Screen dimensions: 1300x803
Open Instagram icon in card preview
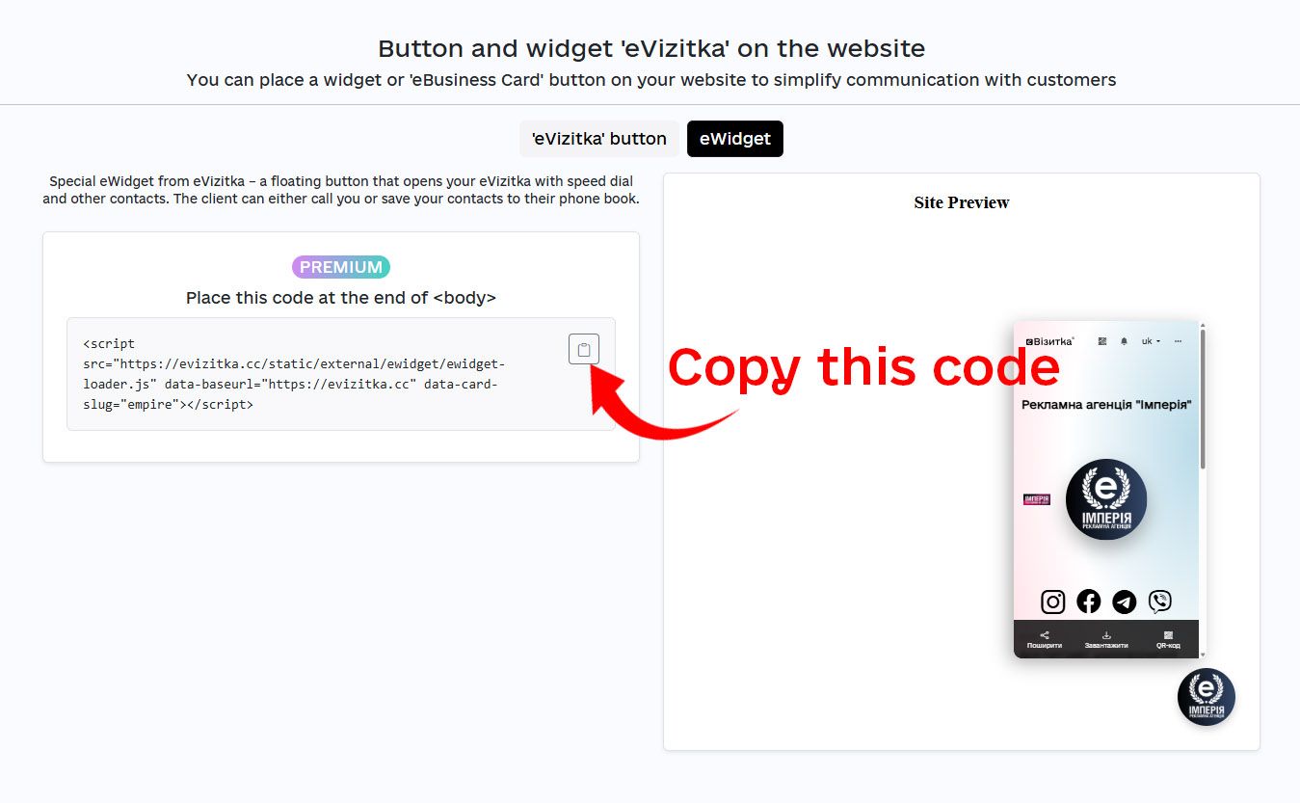click(x=1053, y=602)
